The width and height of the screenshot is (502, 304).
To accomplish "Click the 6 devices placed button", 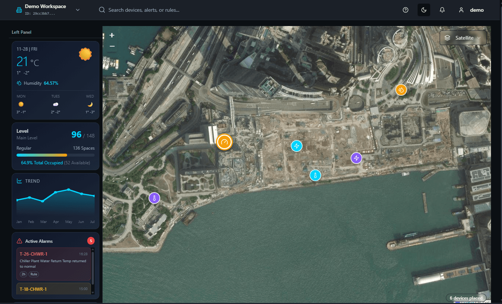I will (466, 298).
